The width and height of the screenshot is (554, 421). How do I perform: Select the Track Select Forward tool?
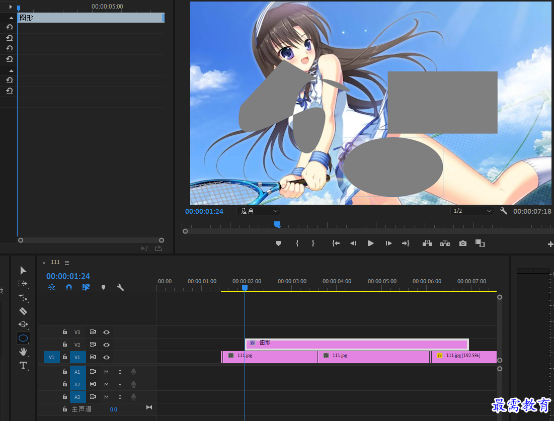coord(23,284)
